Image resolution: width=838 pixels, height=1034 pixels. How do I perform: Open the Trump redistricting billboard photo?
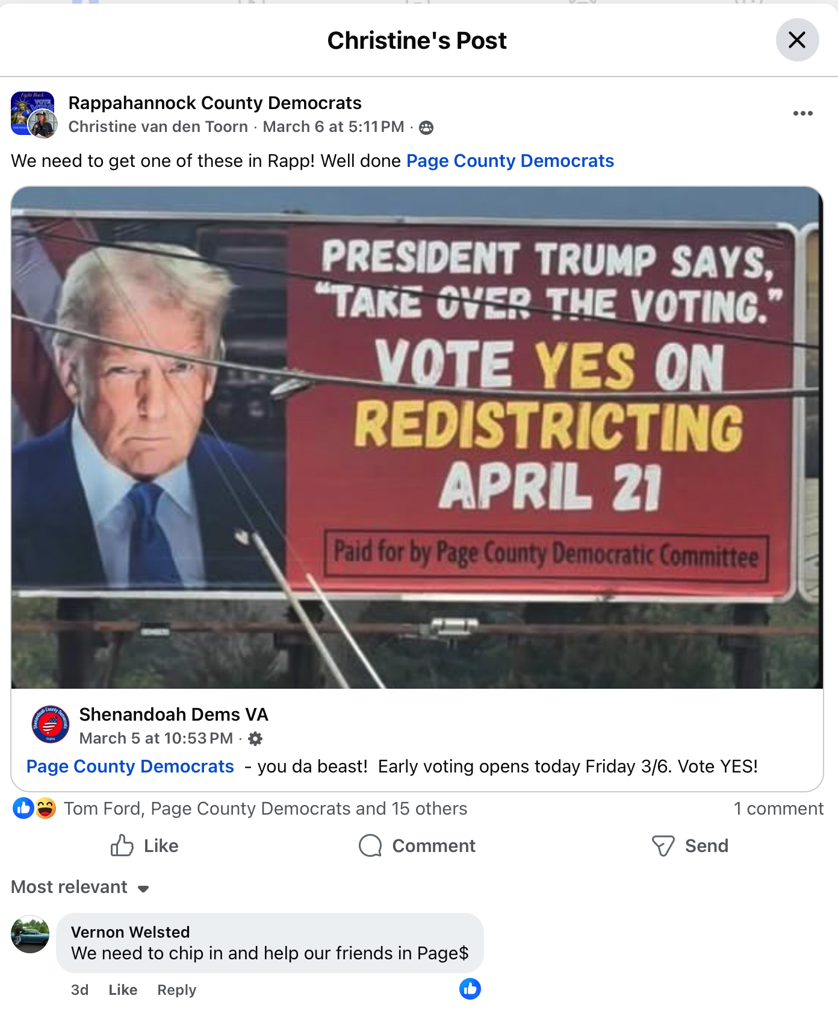coord(417,437)
